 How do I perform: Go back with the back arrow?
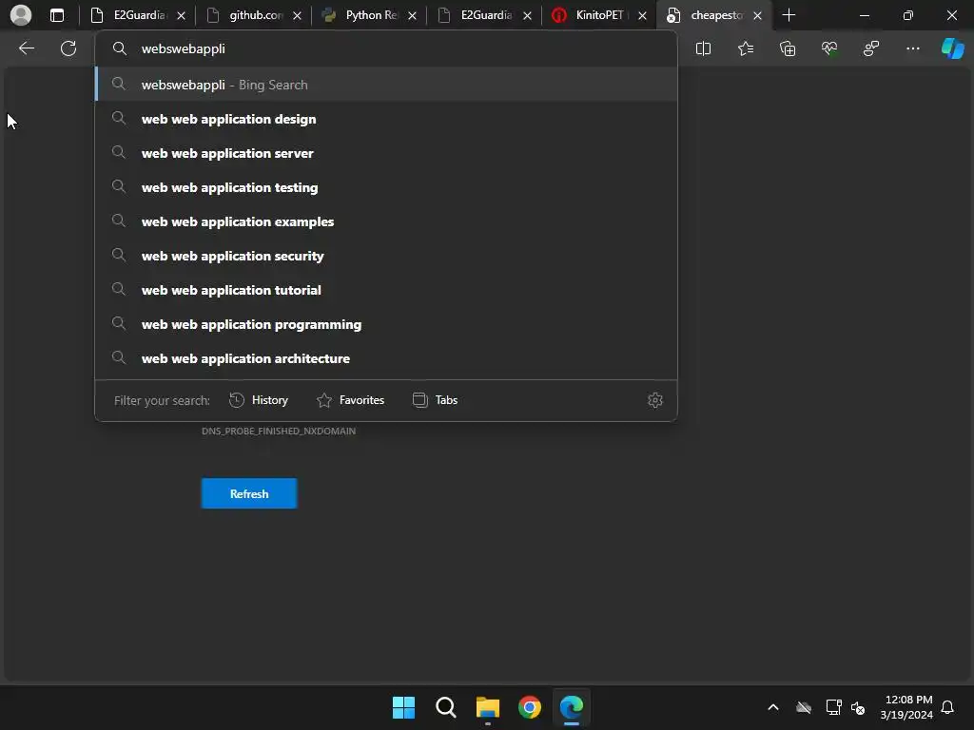pyautogui.click(x=26, y=48)
